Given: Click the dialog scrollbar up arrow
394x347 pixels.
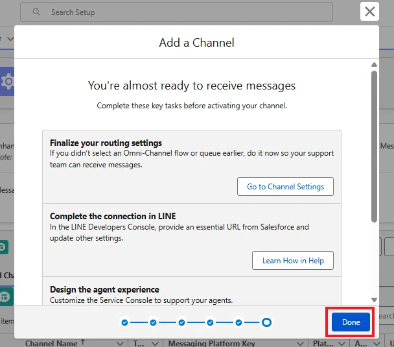Looking at the screenshot, I should pyautogui.click(x=374, y=65).
